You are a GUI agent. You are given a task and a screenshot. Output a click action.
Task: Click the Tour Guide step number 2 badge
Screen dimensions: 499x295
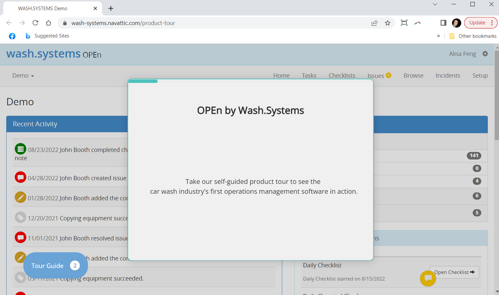(x=75, y=265)
